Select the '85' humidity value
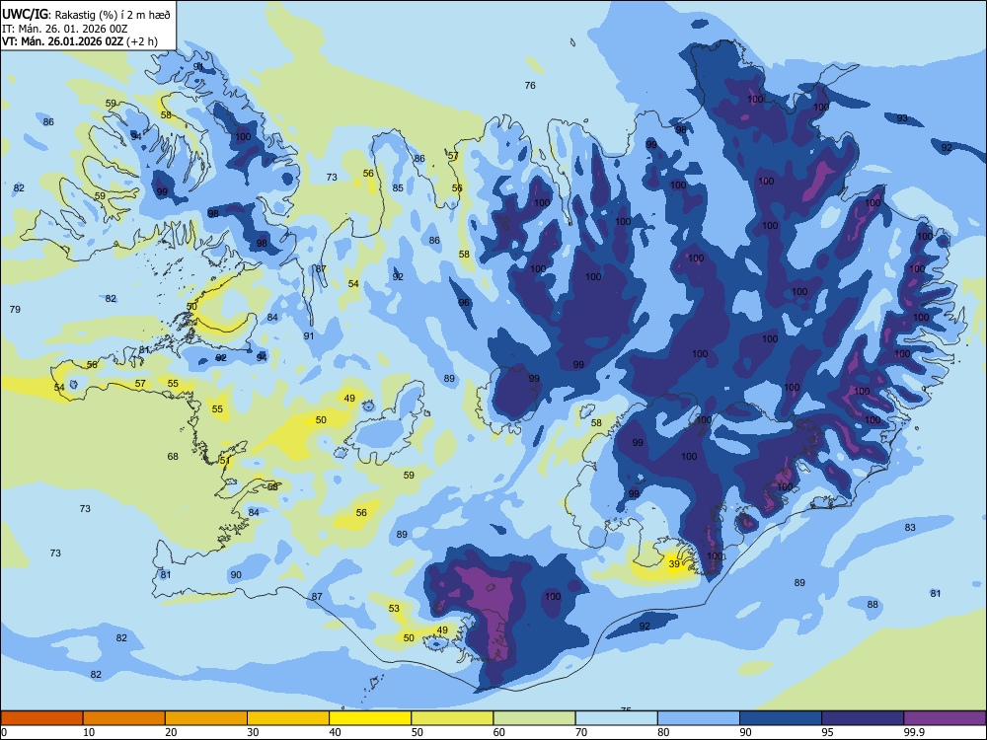Image resolution: width=987 pixels, height=740 pixels. pos(398,187)
